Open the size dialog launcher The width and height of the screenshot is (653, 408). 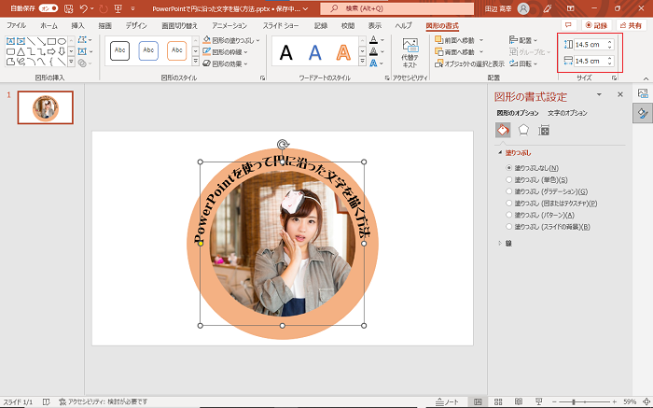coord(614,77)
